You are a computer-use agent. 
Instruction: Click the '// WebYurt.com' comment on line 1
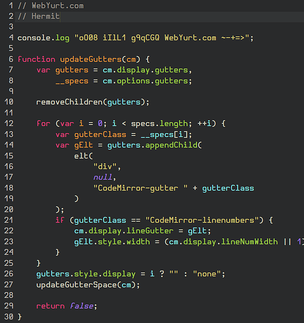pyautogui.click(x=51, y=6)
